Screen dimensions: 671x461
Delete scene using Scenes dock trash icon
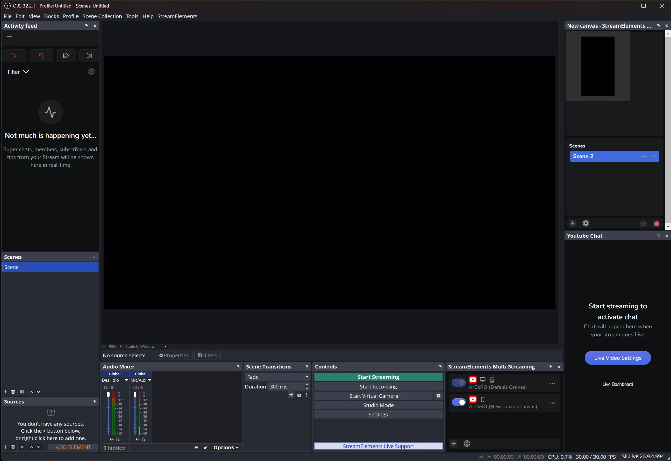(x=13, y=392)
